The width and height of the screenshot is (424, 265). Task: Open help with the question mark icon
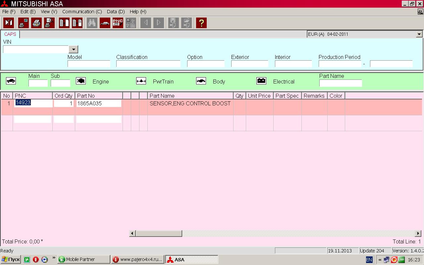pyautogui.click(x=201, y=23)
